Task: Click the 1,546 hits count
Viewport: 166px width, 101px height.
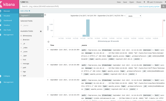Action: [x=24, y=2]
